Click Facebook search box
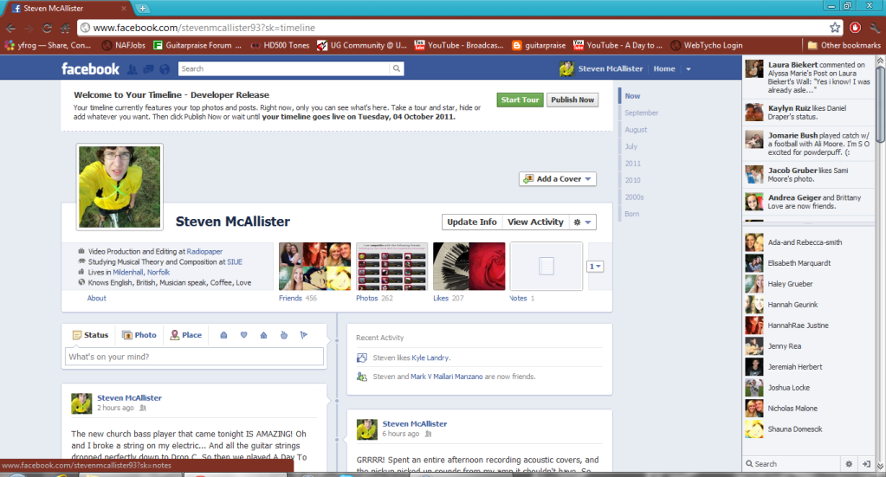 pyautogui.click(x=284, y=68)
